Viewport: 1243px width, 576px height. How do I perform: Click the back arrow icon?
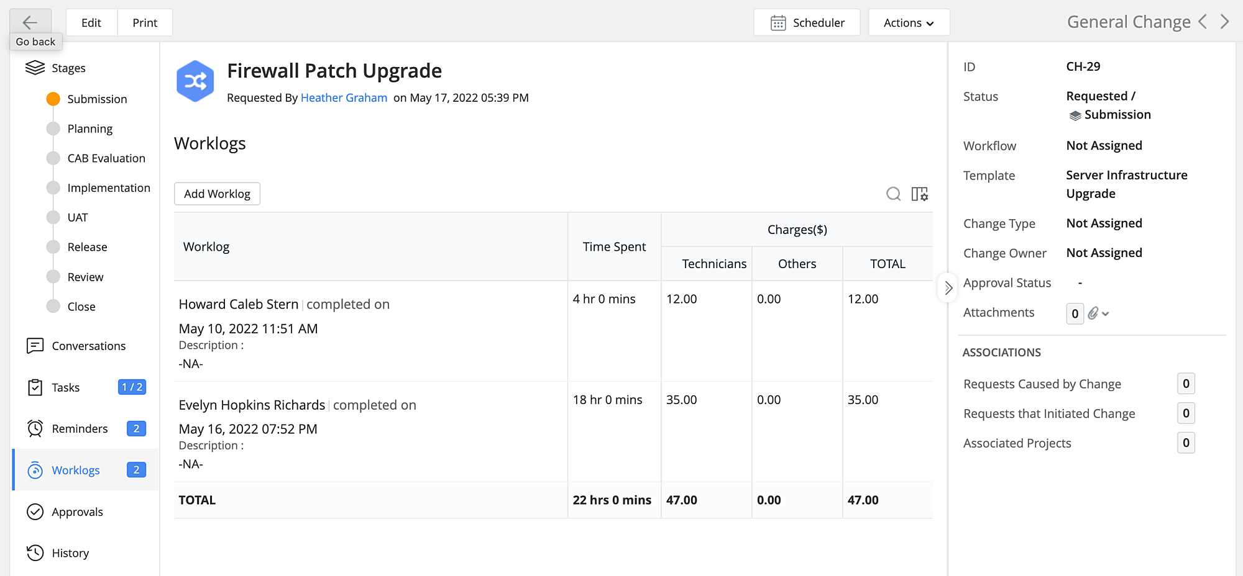click(30, 22)
